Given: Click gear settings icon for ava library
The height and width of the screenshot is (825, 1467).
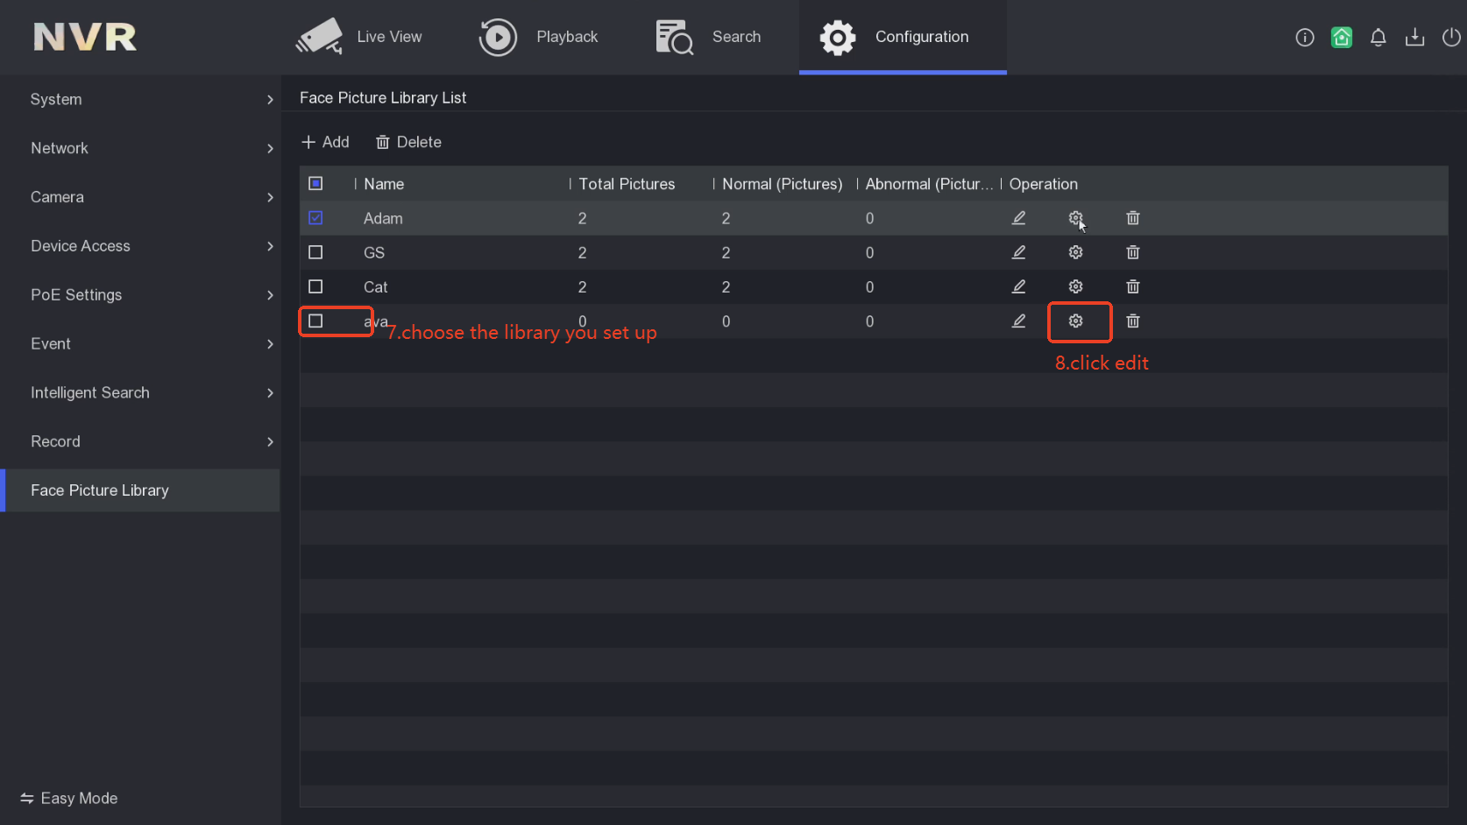Looking at the screenshot, I should [x=1075, y=321].
